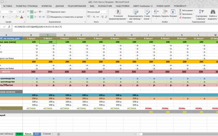Screen dimensions: 218x136
Task: Open the Шрифт group dialog launcher
Action: point(24,22)
